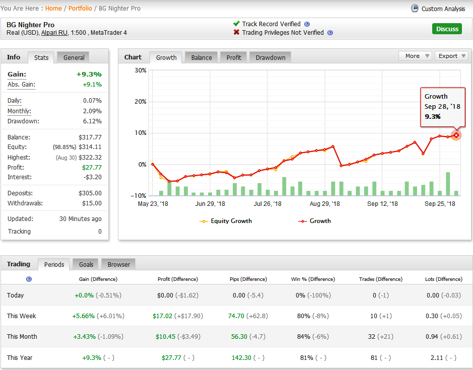Click the Profit value $27.77 in Info

click(92, 167)
